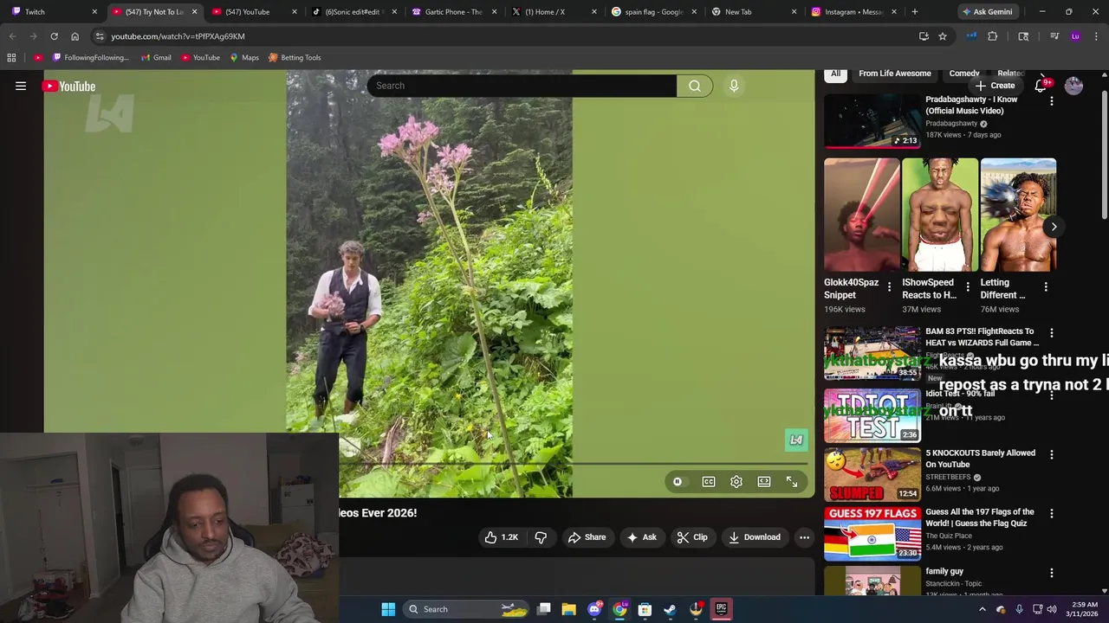Open a new Chrome tab with plus

coord(915,11)
